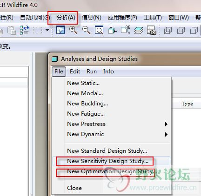
Task: Expand the New Dynamic submenu arrow
Action: point(166,134)
